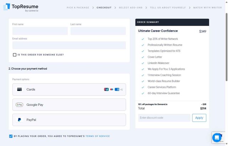Go to Select Add-Ons step
This screenshot has width=228, height=146.
[x=131, y=7]
